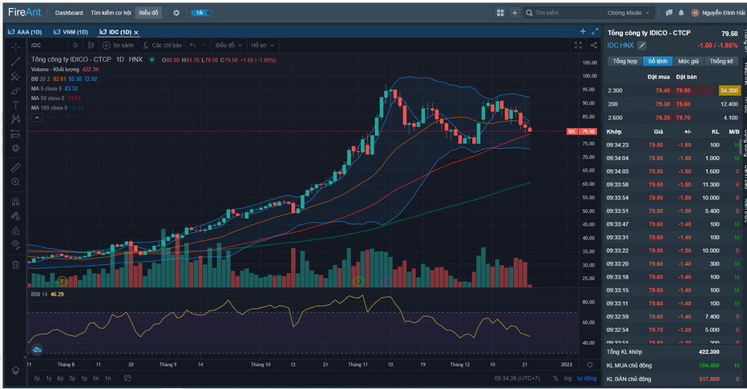Select the trend line drawing tool
This screenshot has width=747, height=389.
[x=15, y=61]
